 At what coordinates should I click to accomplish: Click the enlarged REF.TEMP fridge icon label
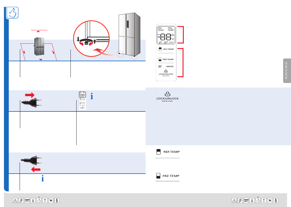click(x=168, y=152)
